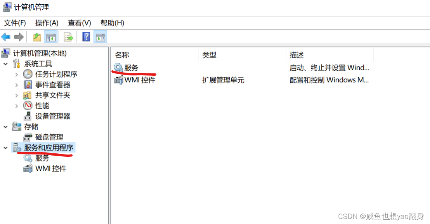This screenshot has width=430, height=224.
Task: Open the 查看(V) menu
Action: pyautogui.click(x=79, y=23)
